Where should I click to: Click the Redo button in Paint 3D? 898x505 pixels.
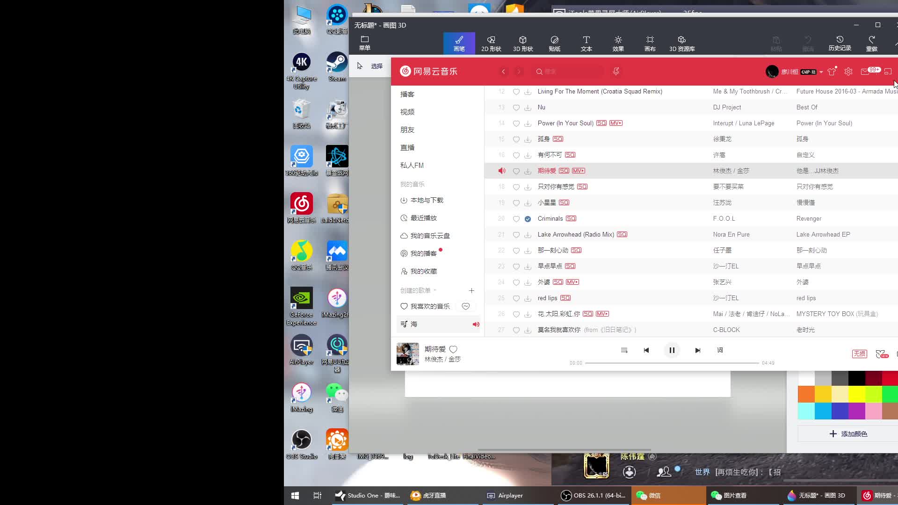tap(871, 43)
